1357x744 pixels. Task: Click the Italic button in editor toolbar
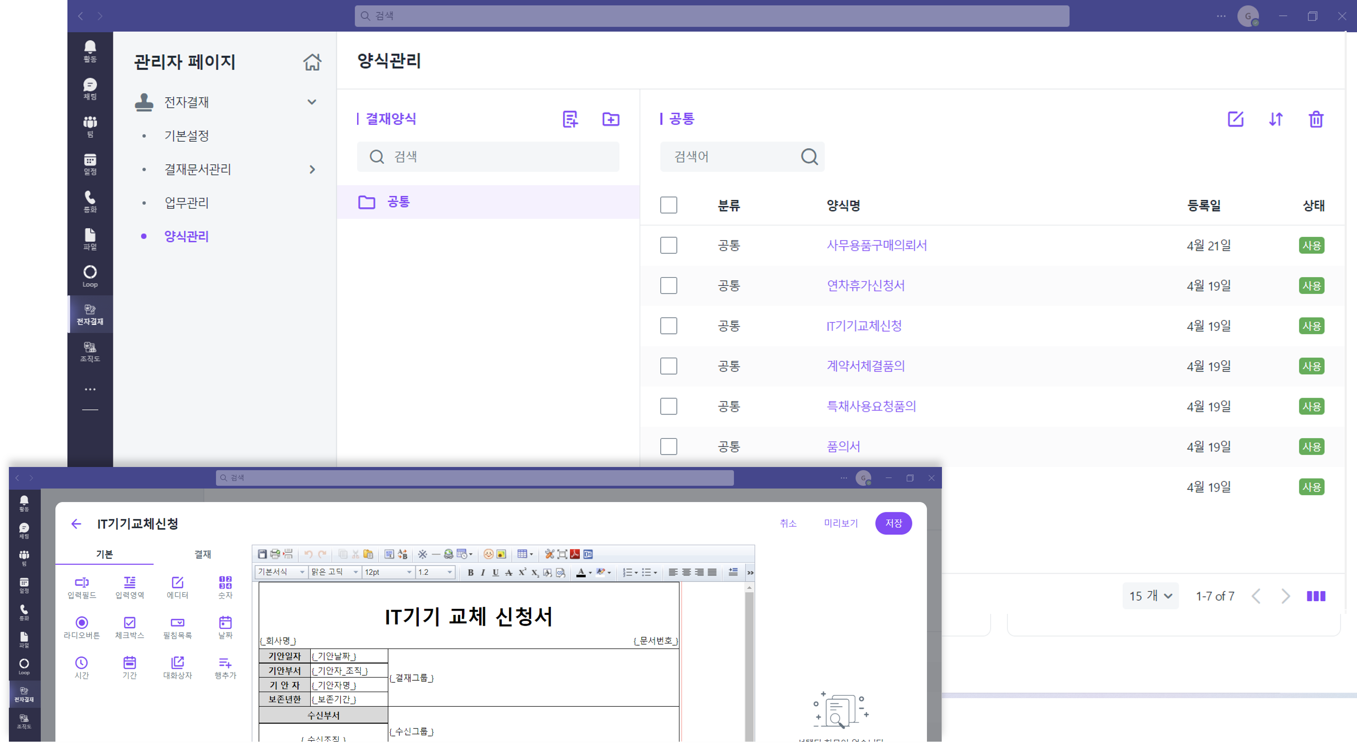click(x=482, y=573)
